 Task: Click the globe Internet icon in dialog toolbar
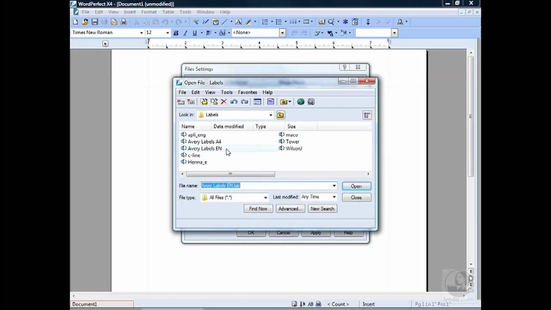coord(301,102)
